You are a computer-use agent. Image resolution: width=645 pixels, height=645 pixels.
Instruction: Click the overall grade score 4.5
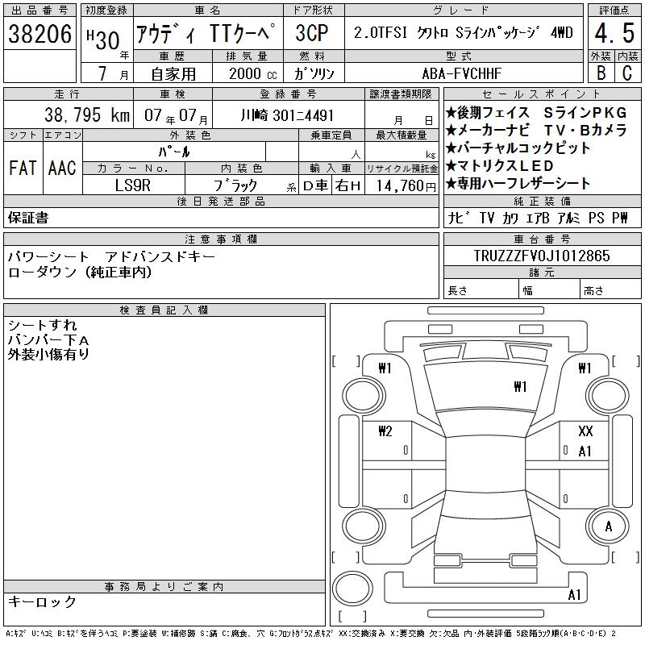[x=613, y=34]
